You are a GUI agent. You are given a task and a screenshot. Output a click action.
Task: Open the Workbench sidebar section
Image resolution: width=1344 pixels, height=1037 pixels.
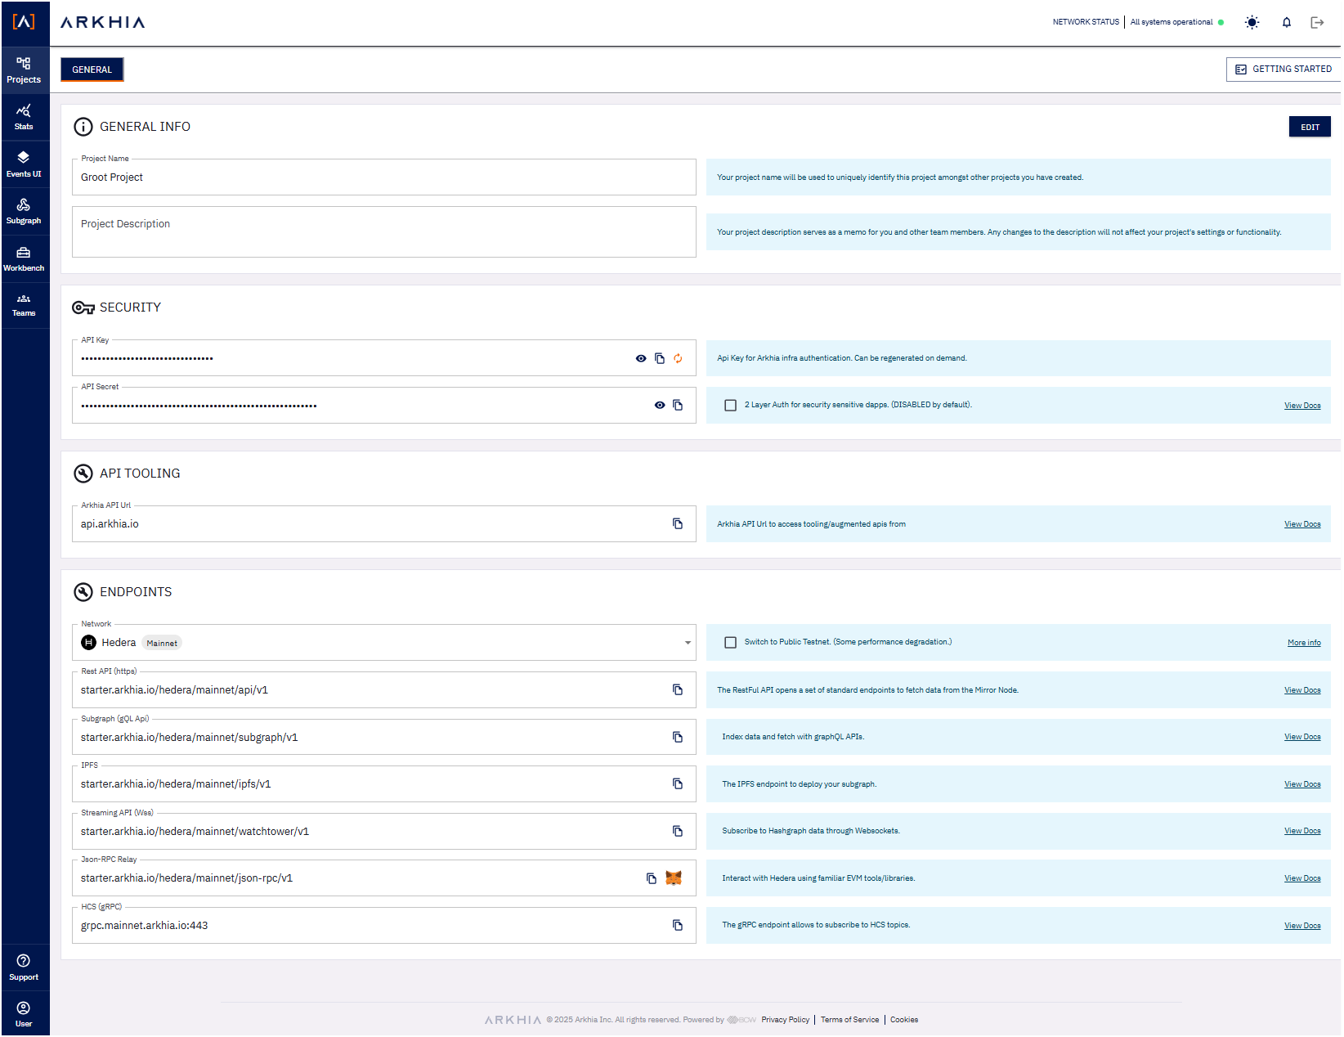(24, 258)
